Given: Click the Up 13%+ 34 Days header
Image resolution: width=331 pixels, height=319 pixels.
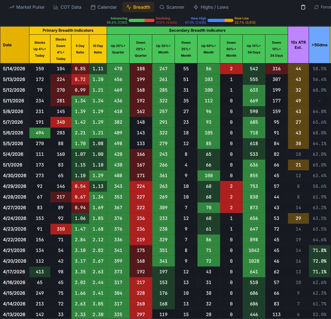Looking at the screenshot, I should pos(254,49).
